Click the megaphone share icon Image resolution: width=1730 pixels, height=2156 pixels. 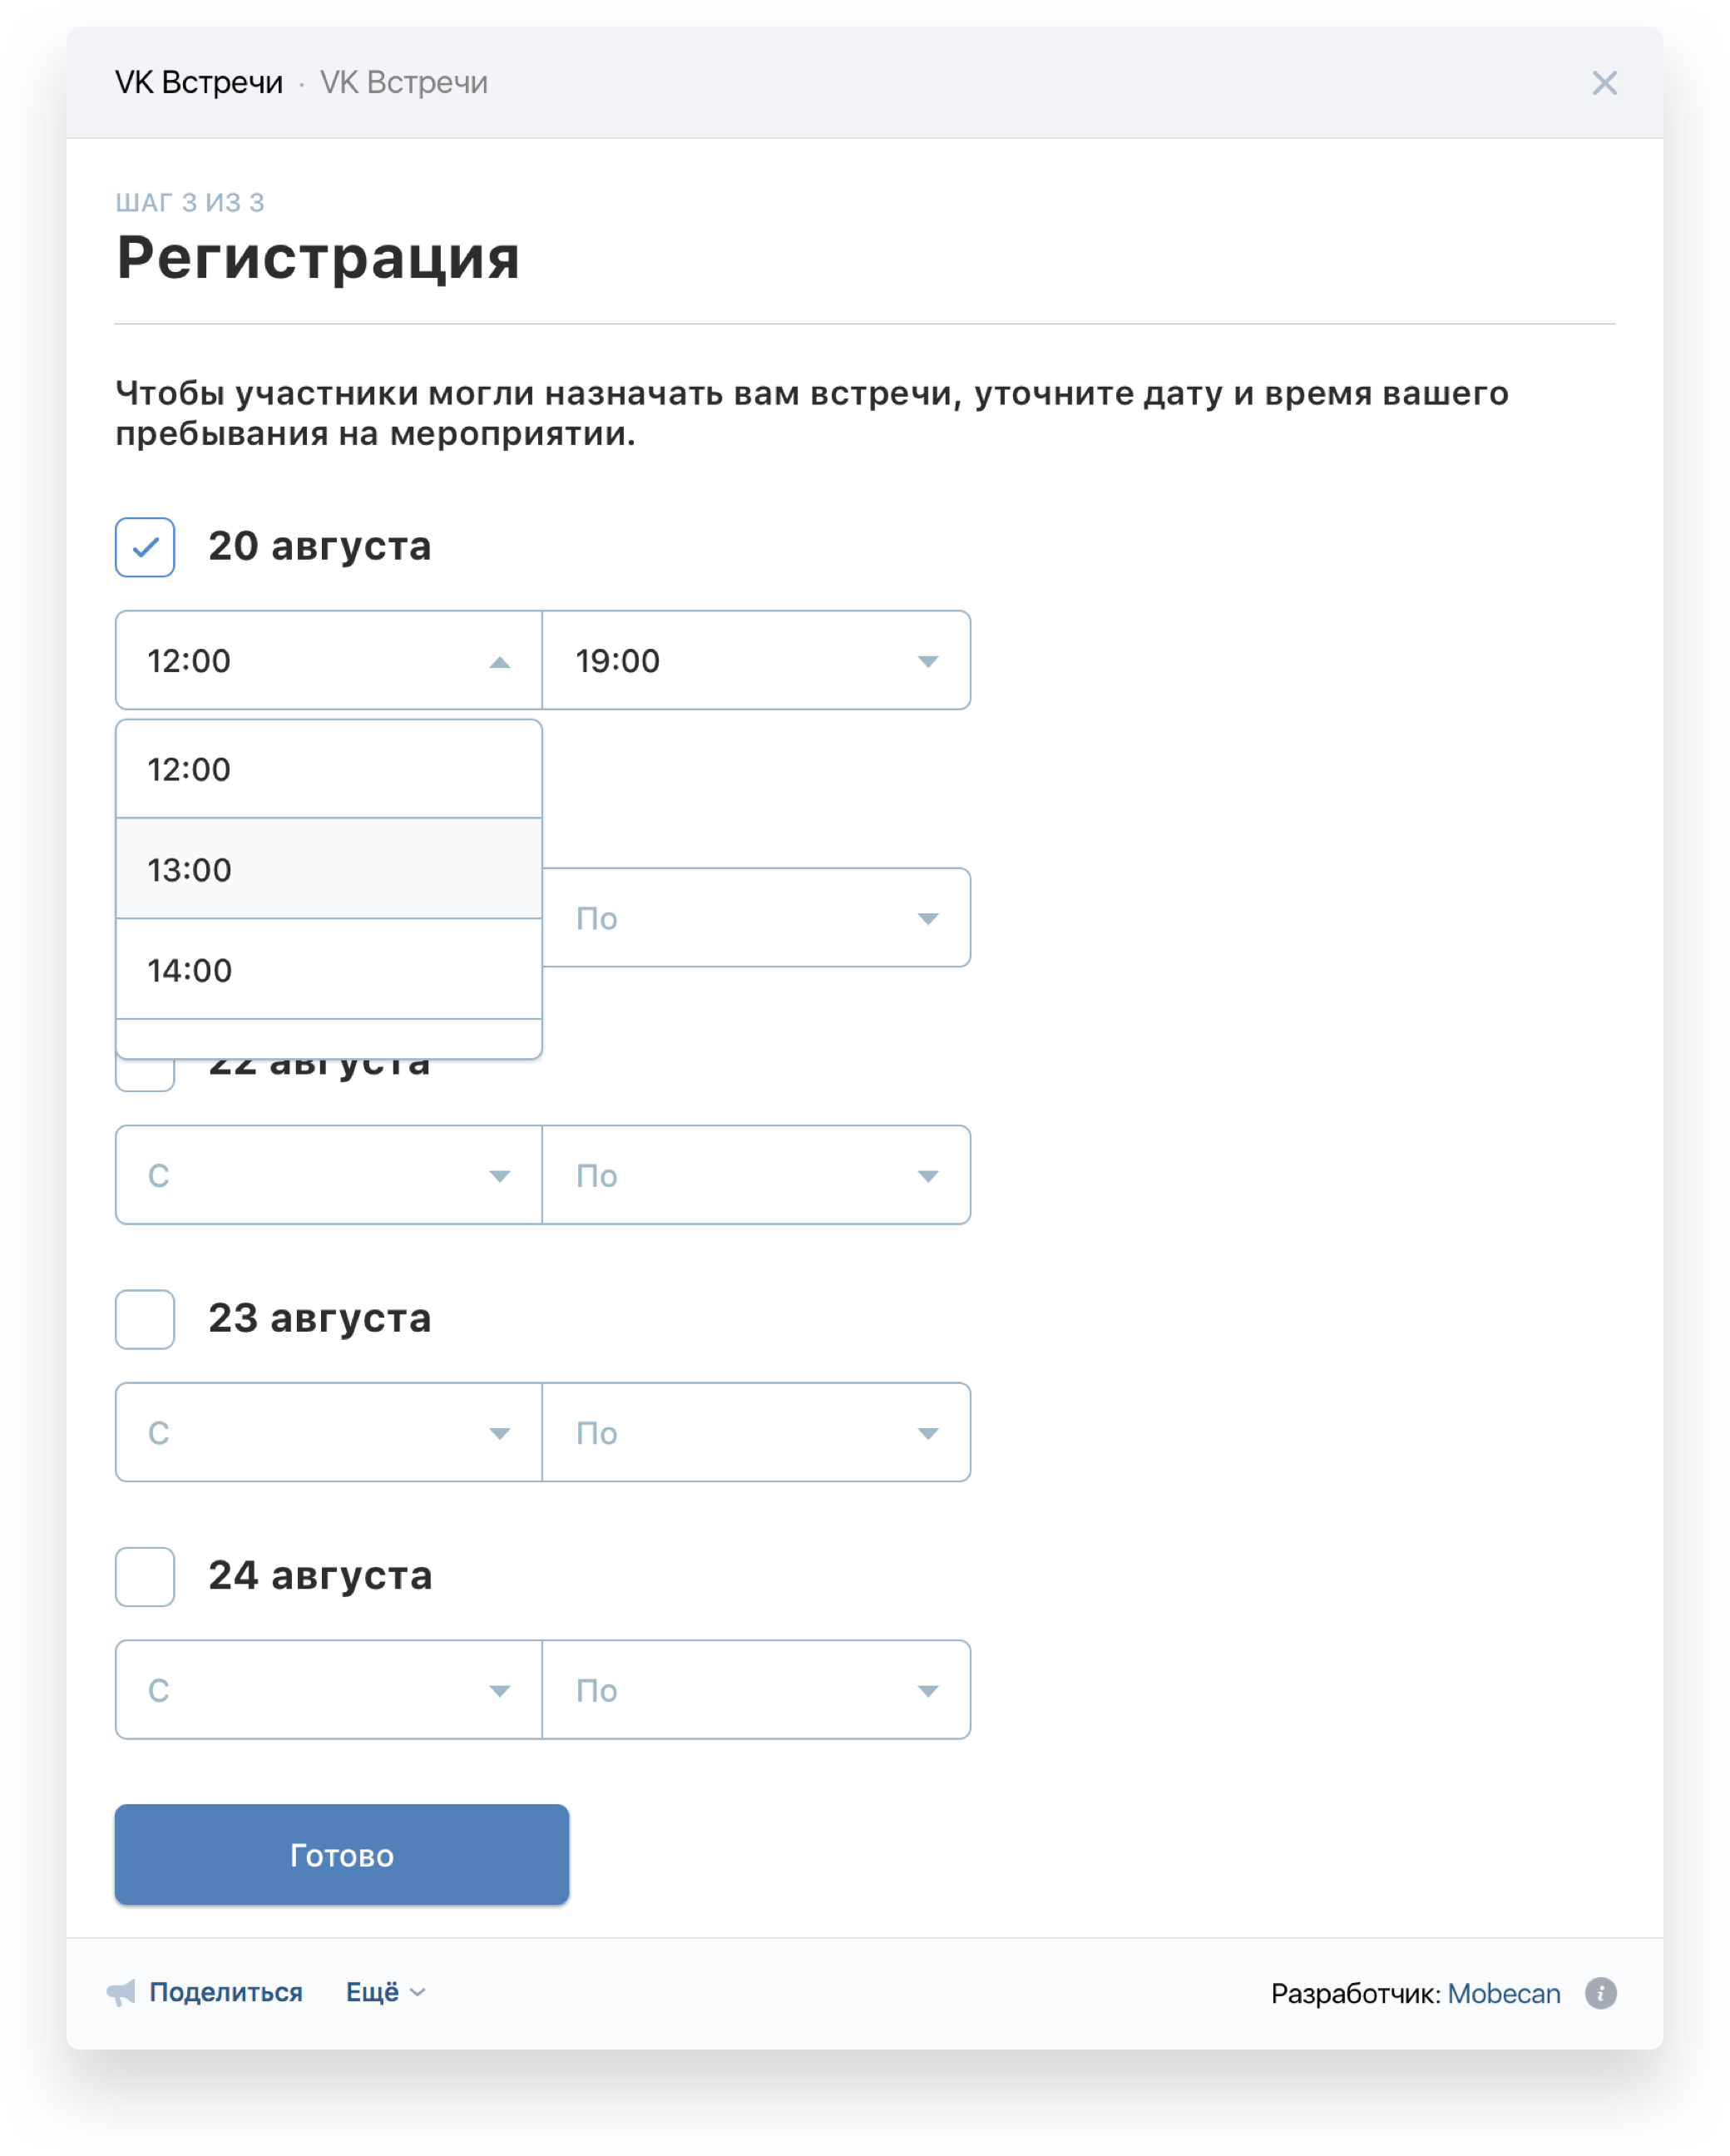point(121,1993)
